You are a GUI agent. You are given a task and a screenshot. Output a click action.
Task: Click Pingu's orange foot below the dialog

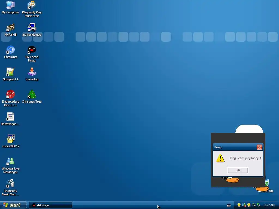pyautogui.click(x=232, y=180)
